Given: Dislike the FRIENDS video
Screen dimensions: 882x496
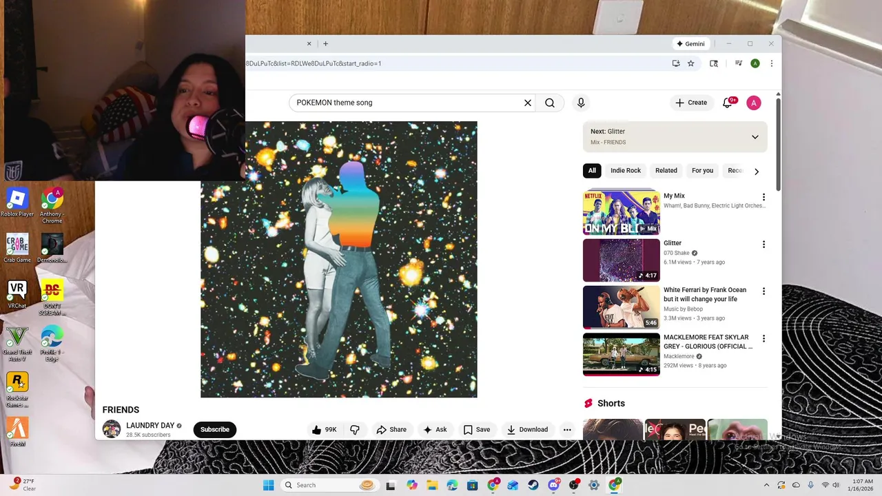Looking at the screenshot, I should pos(355,429).
